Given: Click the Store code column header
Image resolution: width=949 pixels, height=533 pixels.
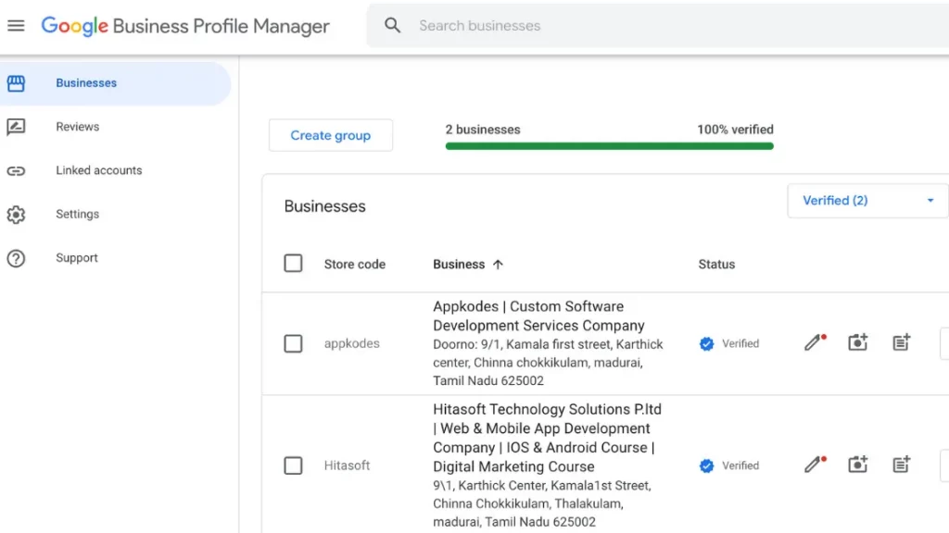Looking at the screenshot, I should pos(355,264).
